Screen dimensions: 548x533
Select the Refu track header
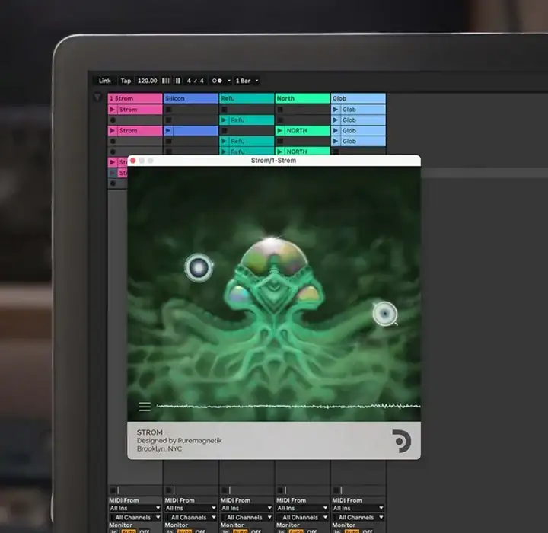247,98
